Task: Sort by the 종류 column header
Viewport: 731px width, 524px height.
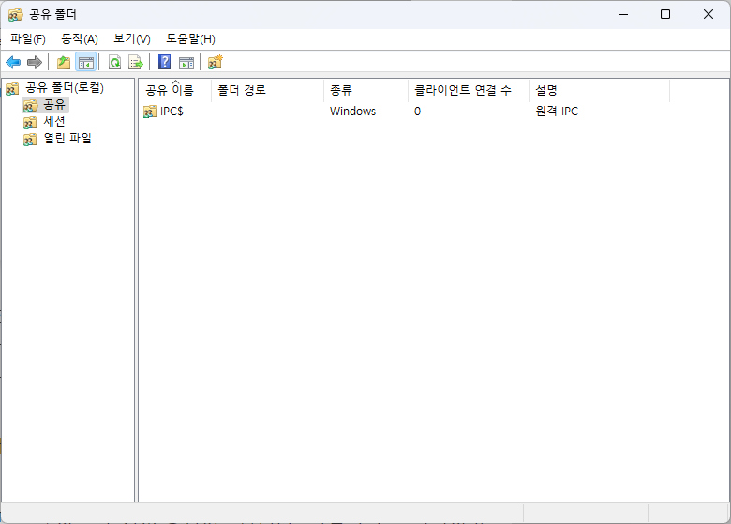Action: (x=365, y=90)
